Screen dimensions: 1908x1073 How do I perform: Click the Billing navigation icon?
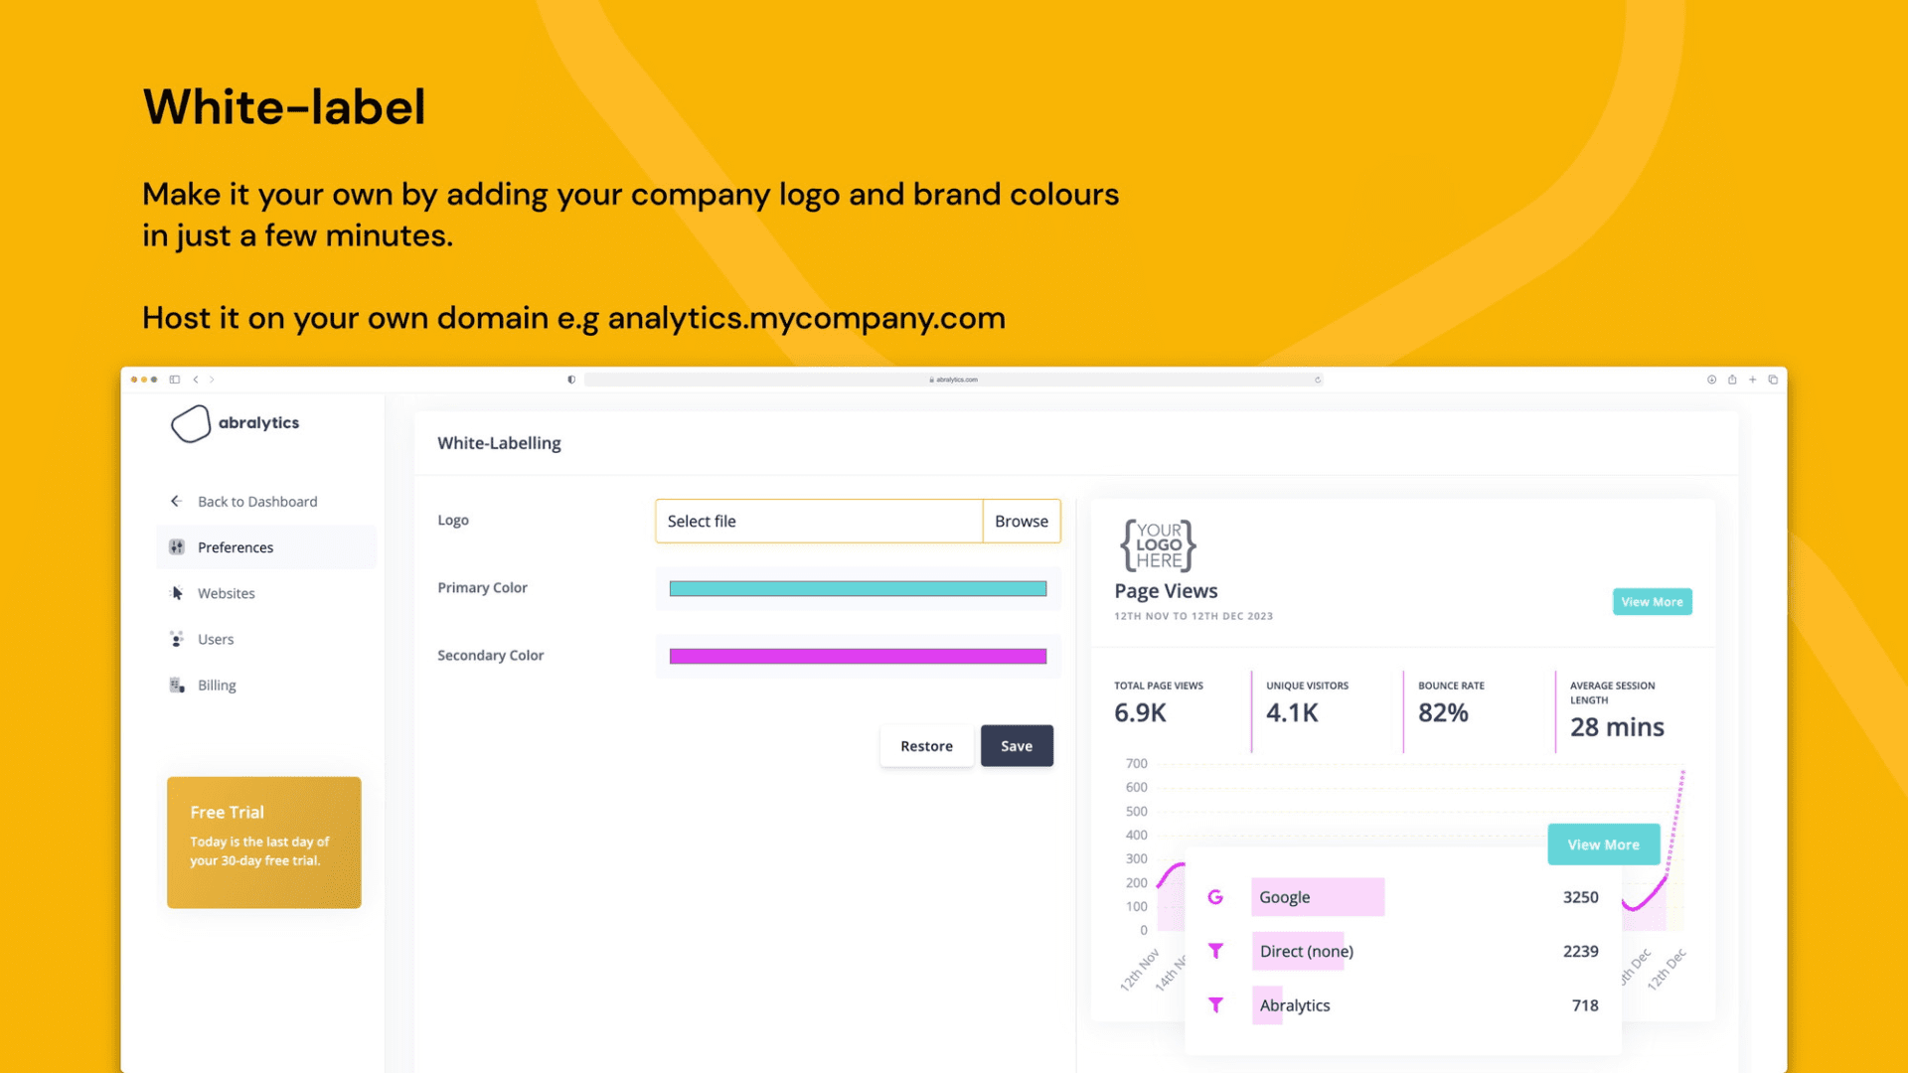coord(177,684)
